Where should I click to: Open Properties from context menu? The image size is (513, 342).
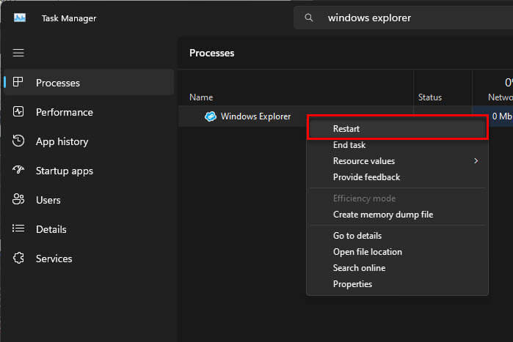pyautogui.click(x=398, y=284)
